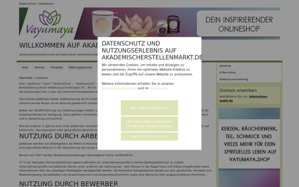Viewport: 299px width, 187px height.
Task: Open the Datenschutzhinweisen link in dialog
Action: point(119,88)
